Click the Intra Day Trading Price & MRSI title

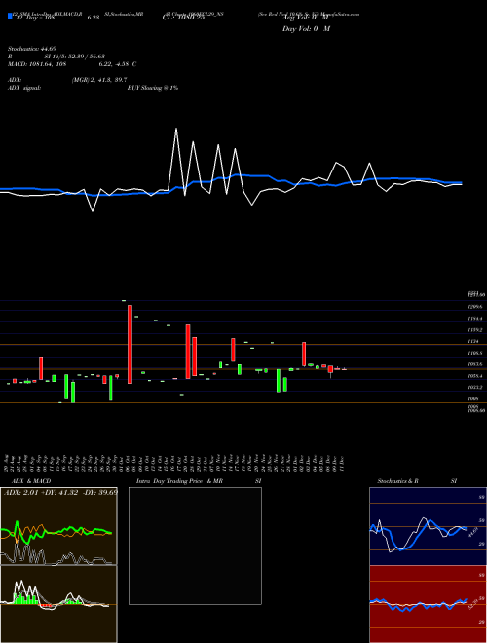click(x=199, y=481)
